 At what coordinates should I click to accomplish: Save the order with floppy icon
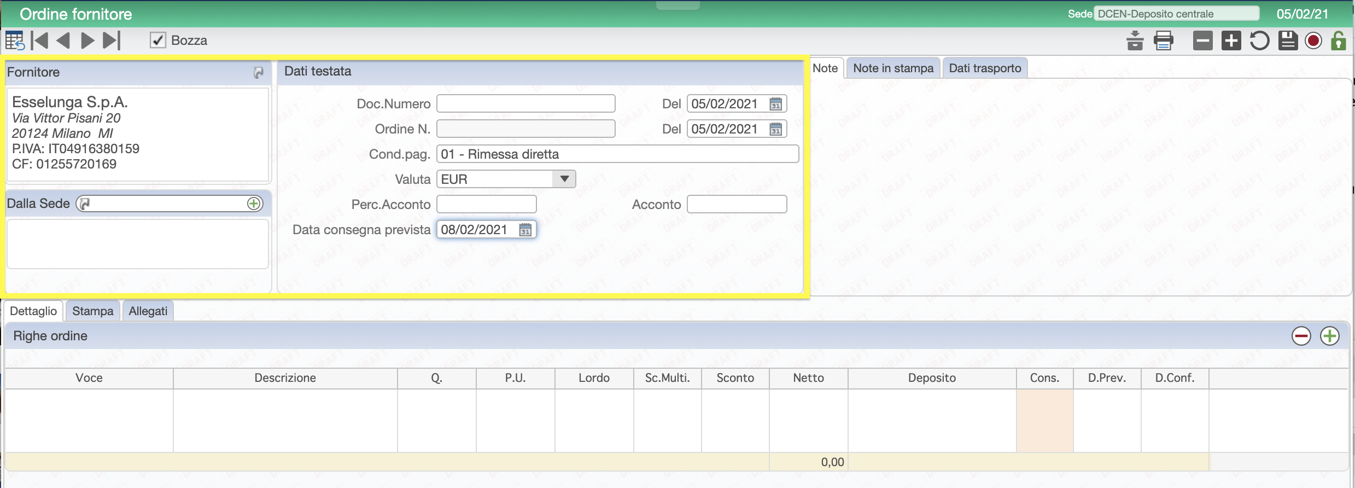(x=1288, y=40)
